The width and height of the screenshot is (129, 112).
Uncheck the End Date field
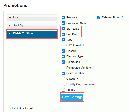63,34
